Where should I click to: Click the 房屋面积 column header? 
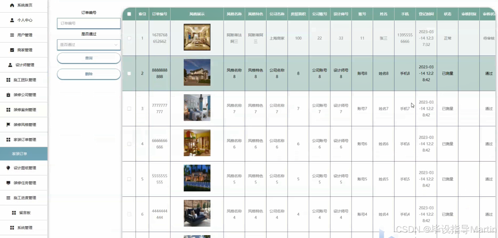[298, 14]
